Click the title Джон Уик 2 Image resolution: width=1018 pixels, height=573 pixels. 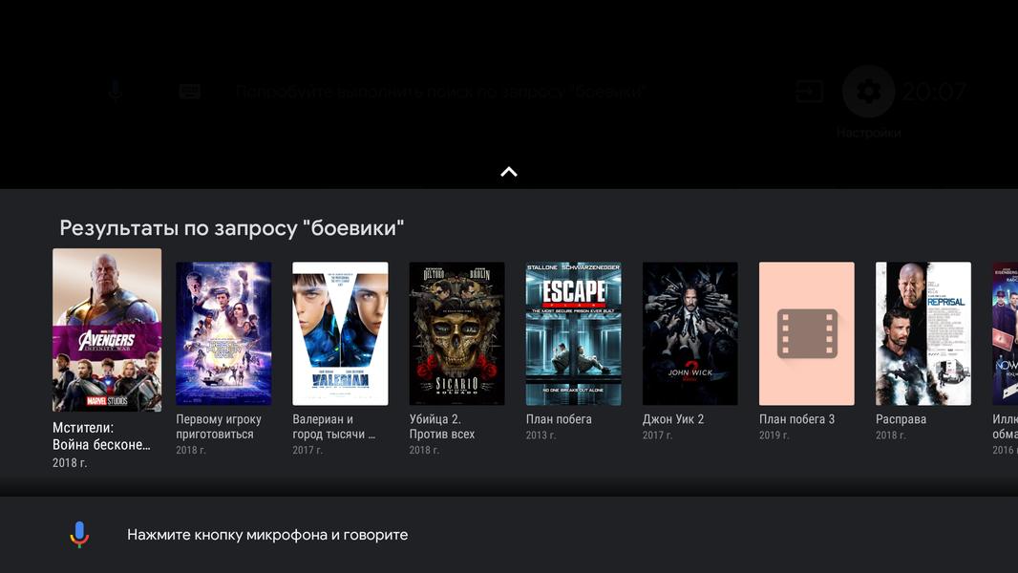tap(673, 419)
